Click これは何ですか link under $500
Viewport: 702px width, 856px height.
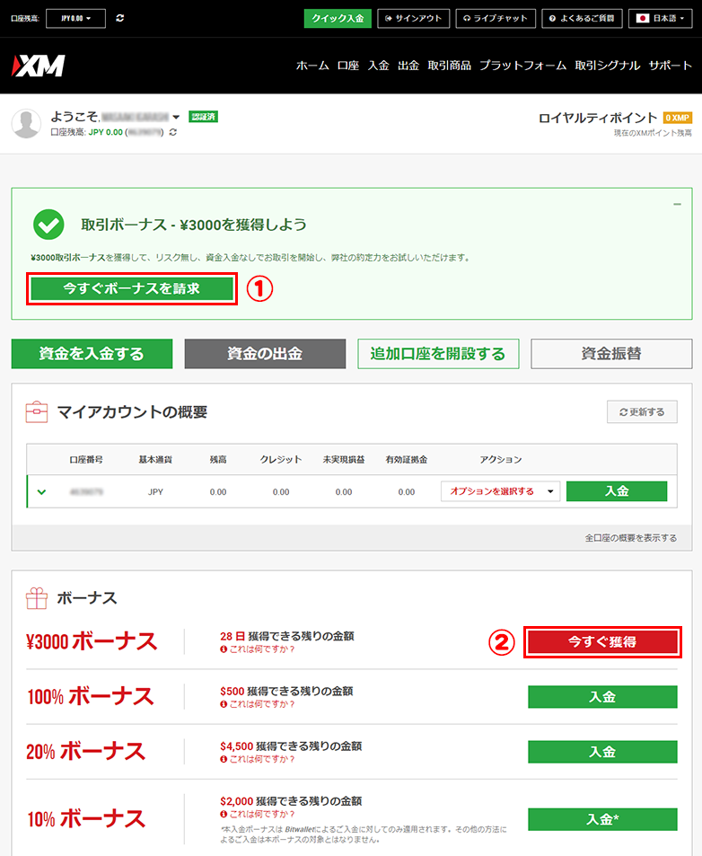[x=262, y=704]
